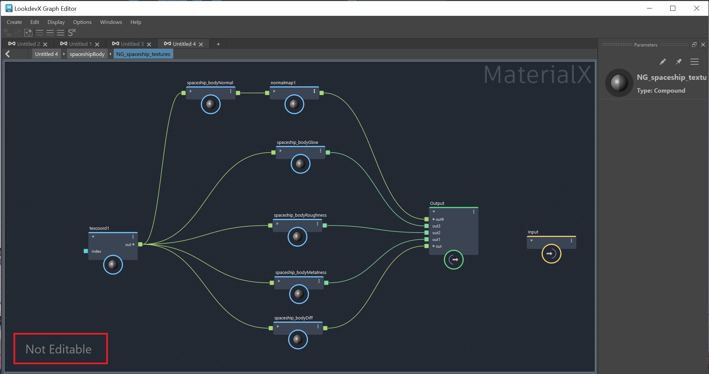This screenshot has width=709, height=374.
Task: Toggle the Output node preview circle
Action: (x=453, y=260)
